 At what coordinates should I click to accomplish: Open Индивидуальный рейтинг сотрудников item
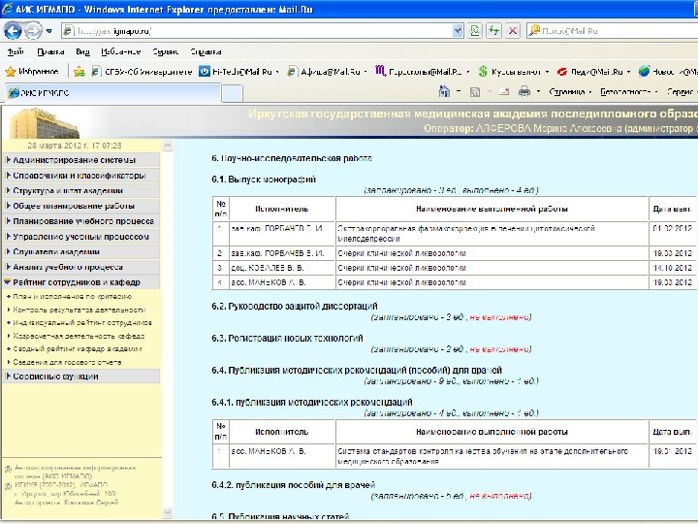82,322
